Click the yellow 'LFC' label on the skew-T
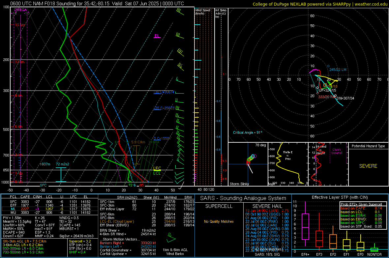Image resolution: width=389 pixels, height=258 pixels. [157, 168]
